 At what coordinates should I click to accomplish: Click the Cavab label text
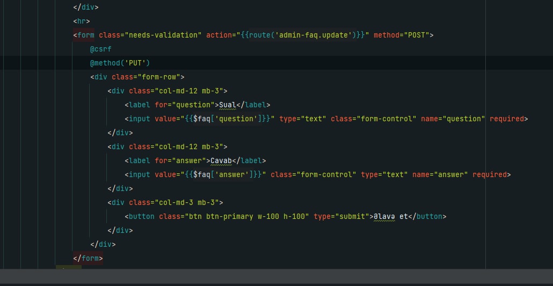point(222,161)
